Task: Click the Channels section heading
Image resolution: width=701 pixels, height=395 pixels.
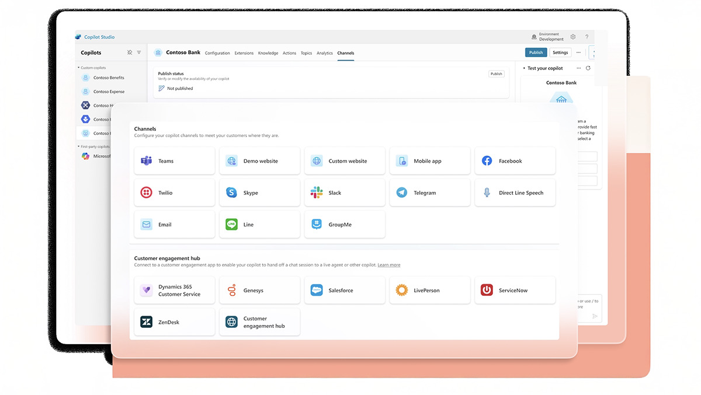Action: [145, 129]
